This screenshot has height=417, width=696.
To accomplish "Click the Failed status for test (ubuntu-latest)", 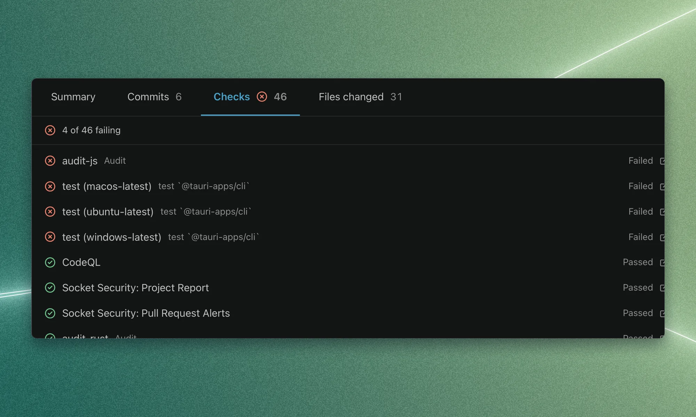I will click(641, 211).
